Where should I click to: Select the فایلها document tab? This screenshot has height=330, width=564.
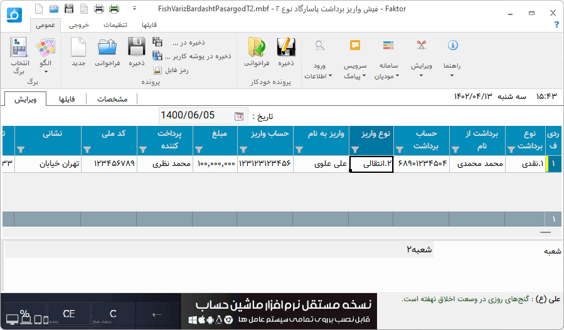[67, 99]
